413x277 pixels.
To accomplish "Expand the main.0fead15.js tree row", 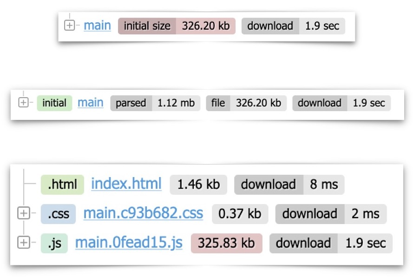I will tap(23, 243).
